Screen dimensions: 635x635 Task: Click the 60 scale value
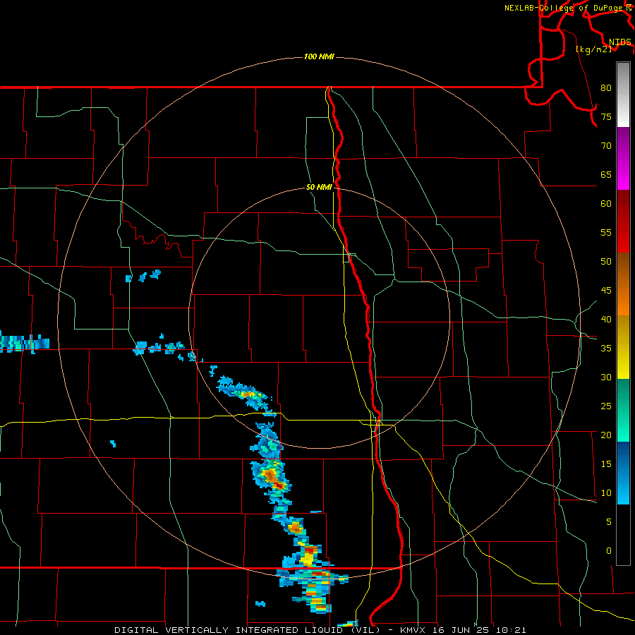click(606, 204)
